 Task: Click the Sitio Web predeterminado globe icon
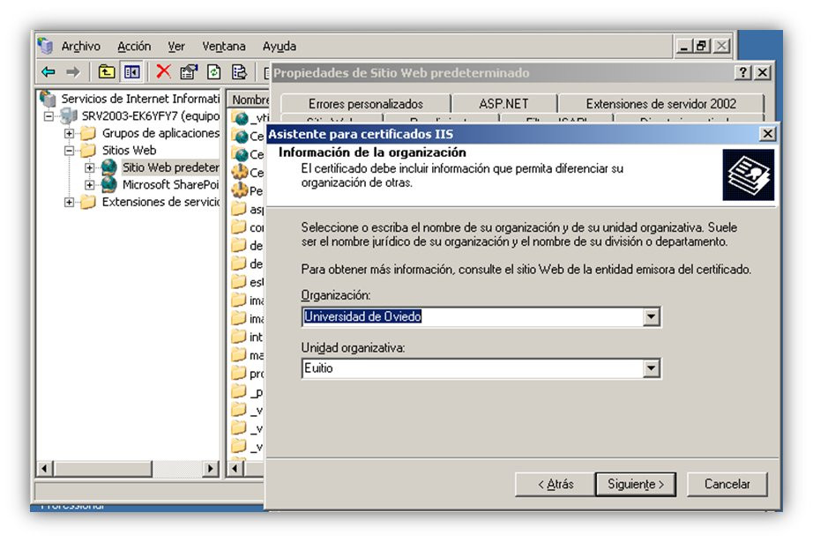point(108,167)
